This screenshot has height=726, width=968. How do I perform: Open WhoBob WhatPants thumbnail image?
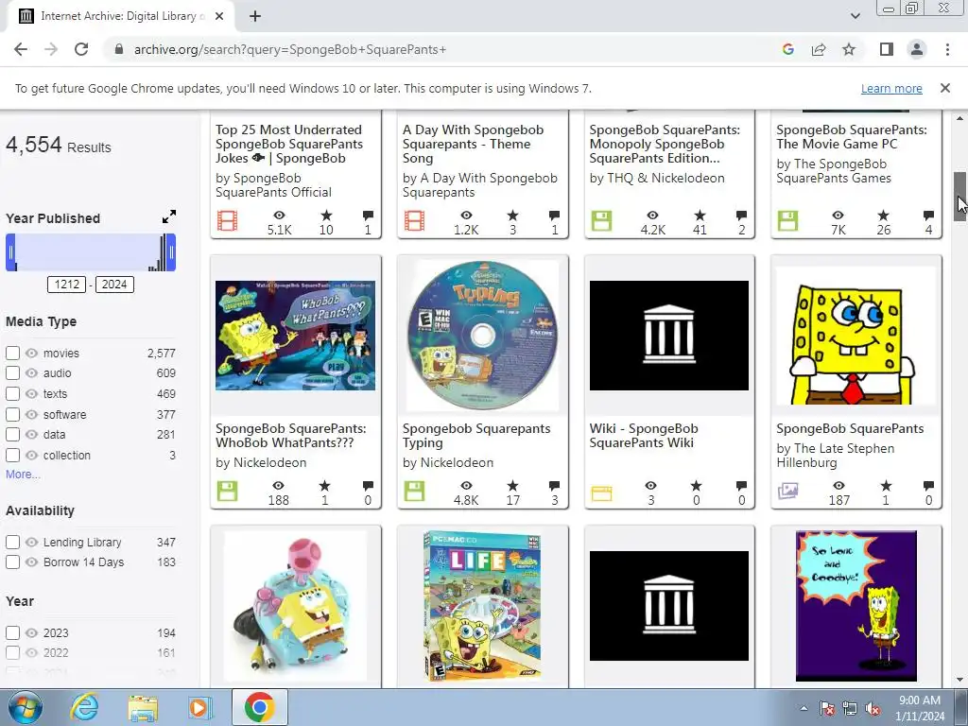[x=295, y=336]
